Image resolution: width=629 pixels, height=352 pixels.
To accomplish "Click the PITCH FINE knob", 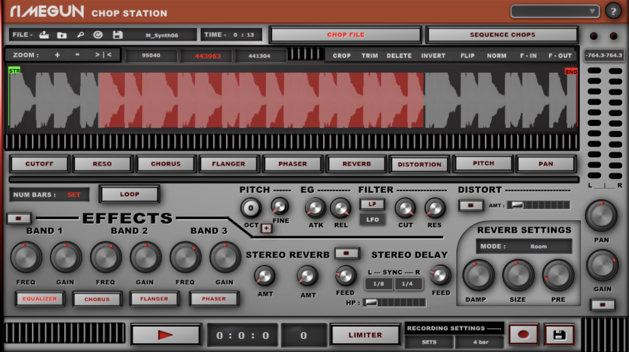I will tap(280, 206).
